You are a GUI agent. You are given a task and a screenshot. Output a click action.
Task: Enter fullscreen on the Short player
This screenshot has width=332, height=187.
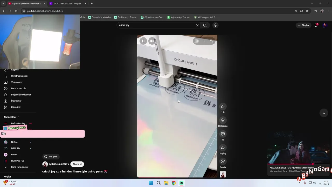pyautogui.click(x=212, y=41)
